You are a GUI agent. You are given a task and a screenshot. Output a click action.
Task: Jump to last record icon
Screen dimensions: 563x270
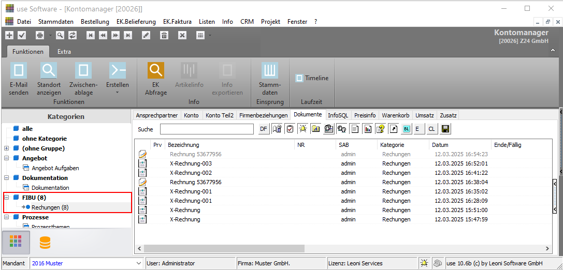[127, 35]
